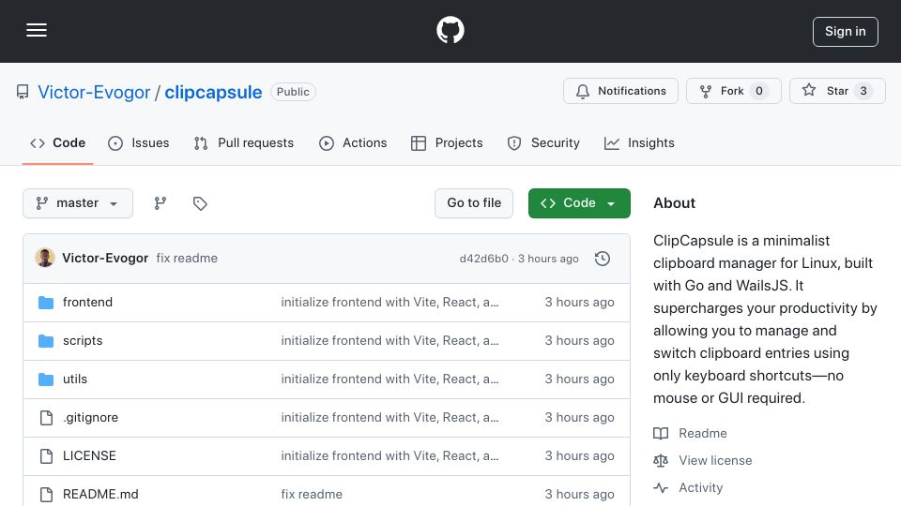Open the scripts folder
The image size is (901, 506).
coord(83,341)
